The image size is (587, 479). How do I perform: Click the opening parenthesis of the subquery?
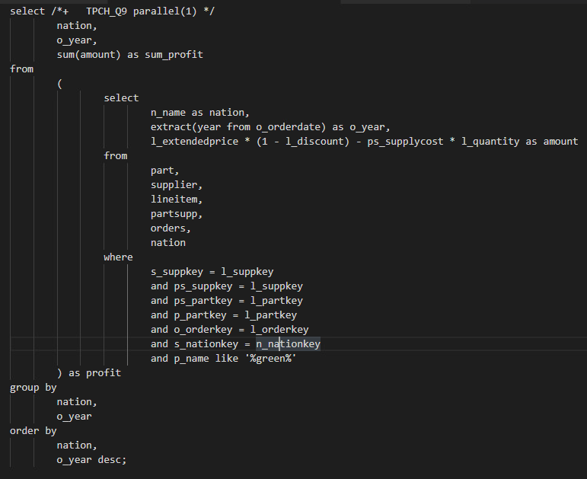tap(59, 84)
